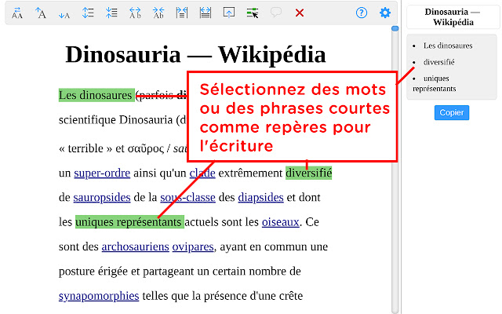502x314 pixels.
Task: Decrease the font size
Action: click(x=64, y=14)
